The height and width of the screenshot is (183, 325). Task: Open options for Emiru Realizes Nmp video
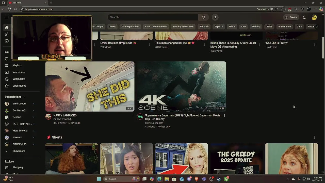click(150, 44)
